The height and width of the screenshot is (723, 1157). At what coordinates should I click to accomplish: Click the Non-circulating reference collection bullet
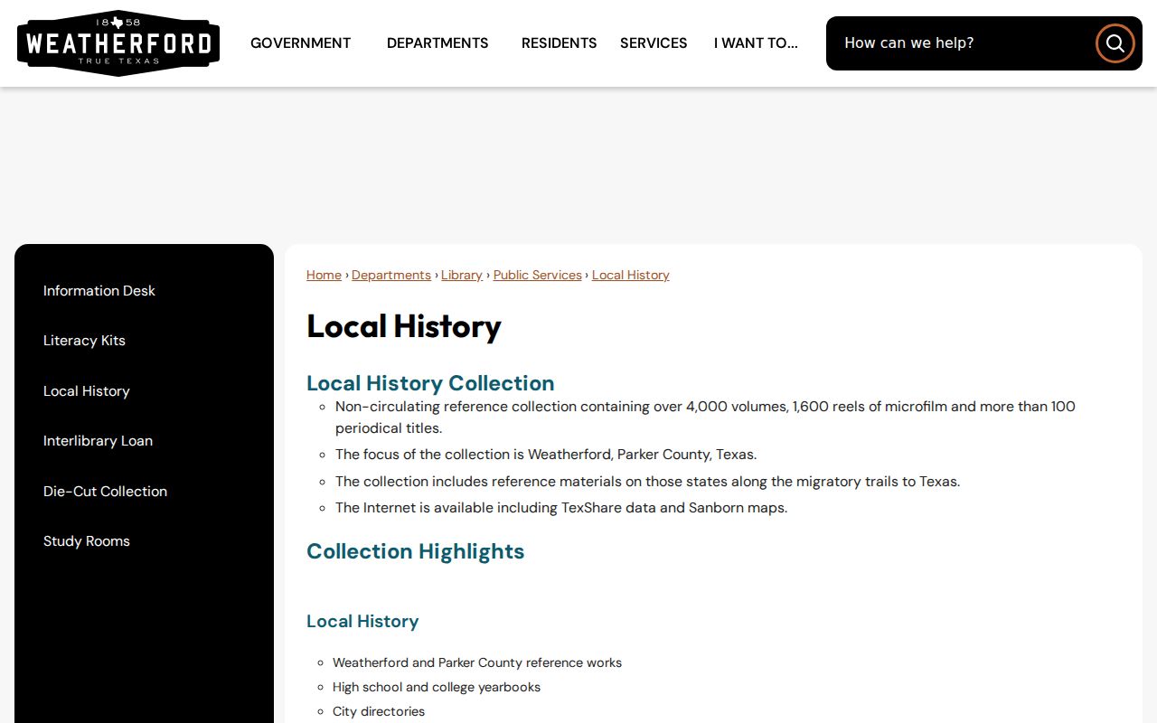(x=705, y=418)
